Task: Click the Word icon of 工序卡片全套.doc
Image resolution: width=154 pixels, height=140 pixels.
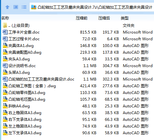Action: 5,32
